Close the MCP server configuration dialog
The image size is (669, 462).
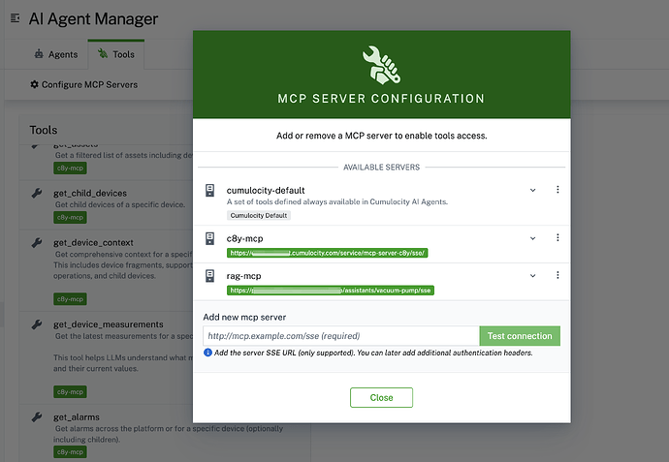pyautogui.click(x=381, y=397)
